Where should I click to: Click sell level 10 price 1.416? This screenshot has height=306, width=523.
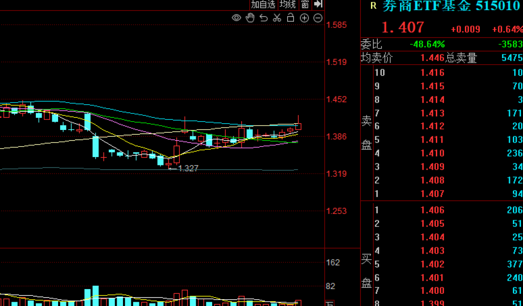[x=432, y=73]
